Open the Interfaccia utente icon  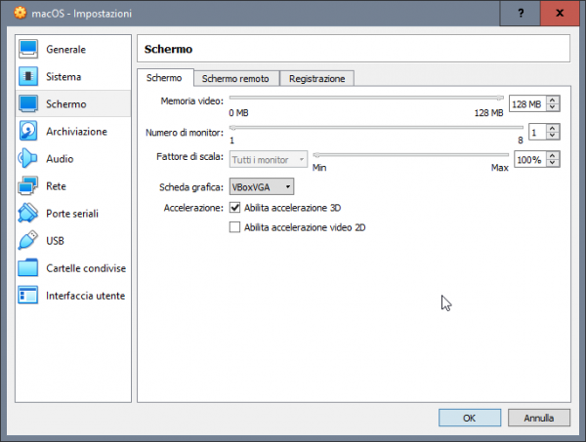pos(28,295)
